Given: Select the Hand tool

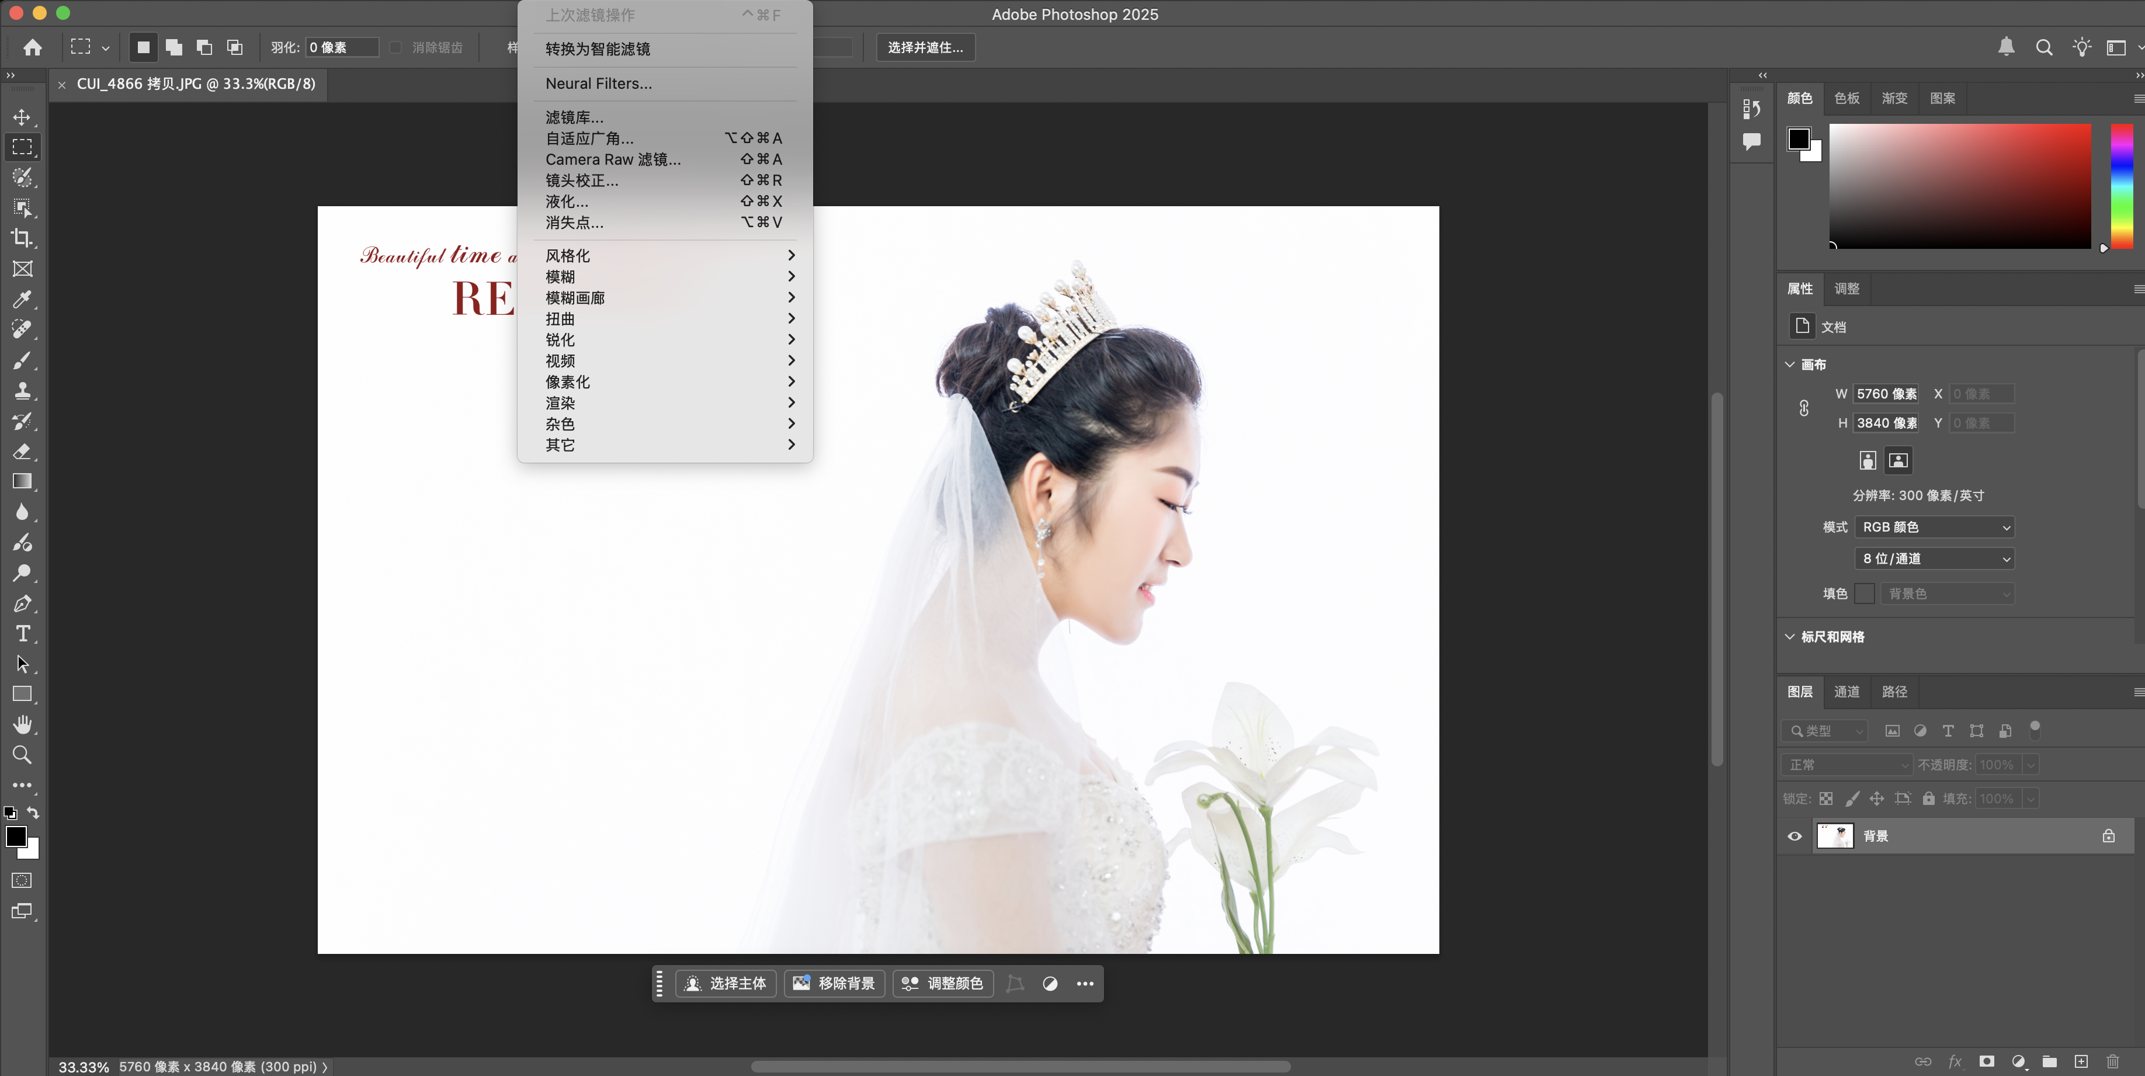Looking at the screenshot, I should coord(22,724).
